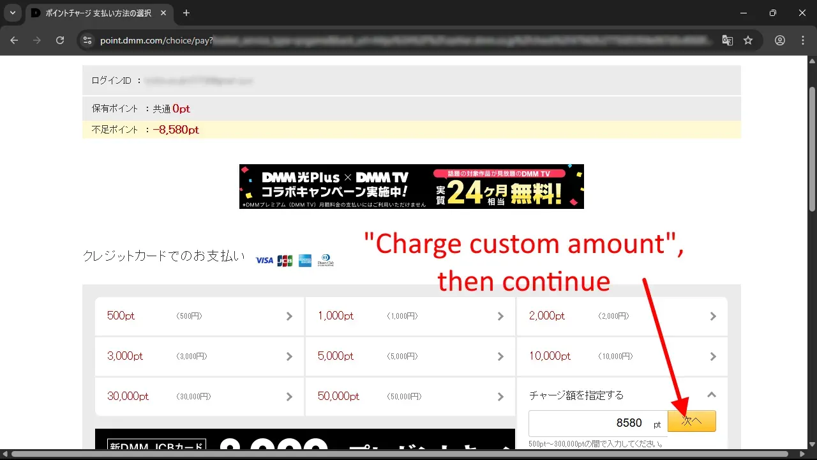The width and height of the screenshot is (817, 460).
Task: Click the American Express card logo
Action: point(305,261)
